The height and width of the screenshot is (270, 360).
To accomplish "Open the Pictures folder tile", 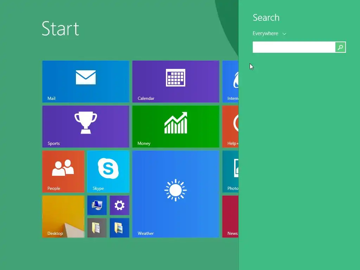I will [120, 228].
